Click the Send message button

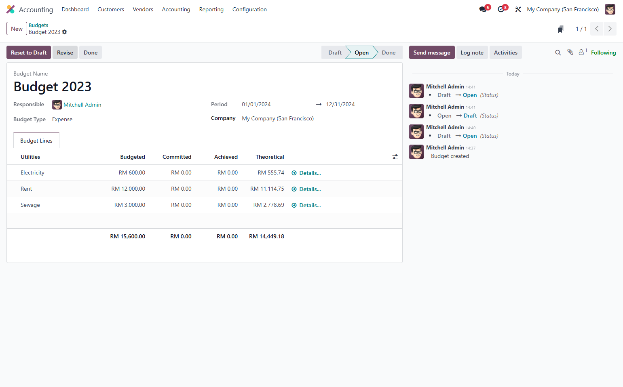[432, 53]
